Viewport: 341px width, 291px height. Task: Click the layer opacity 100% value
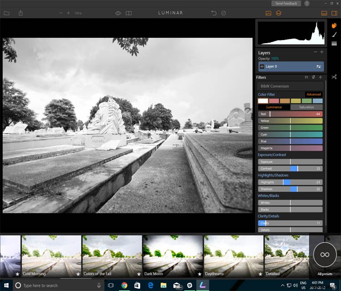point(275,59)
